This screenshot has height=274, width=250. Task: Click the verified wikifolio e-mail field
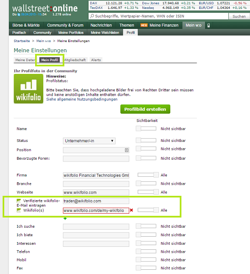(x=96, y=201)
